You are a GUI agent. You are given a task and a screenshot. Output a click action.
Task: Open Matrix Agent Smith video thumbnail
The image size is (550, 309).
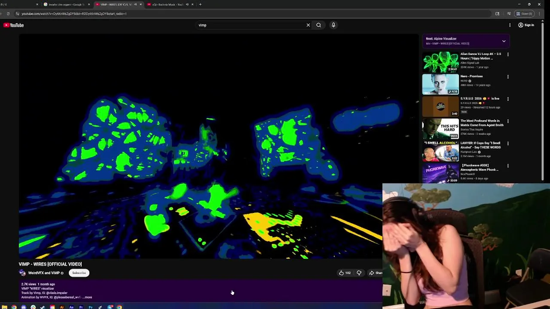(440, 129)
